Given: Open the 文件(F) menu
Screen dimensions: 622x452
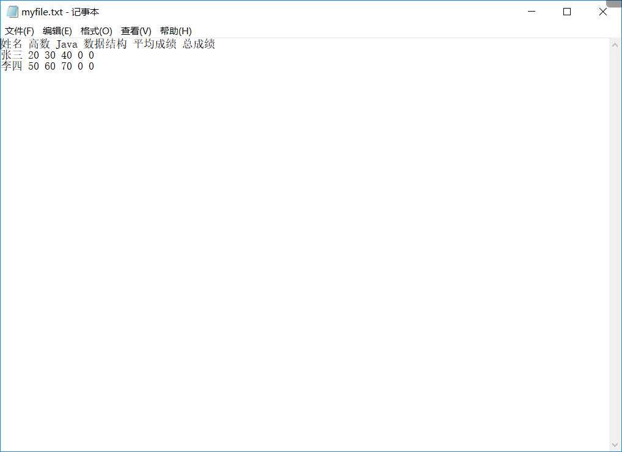Looking at the screenshot, I should [19, 31].
